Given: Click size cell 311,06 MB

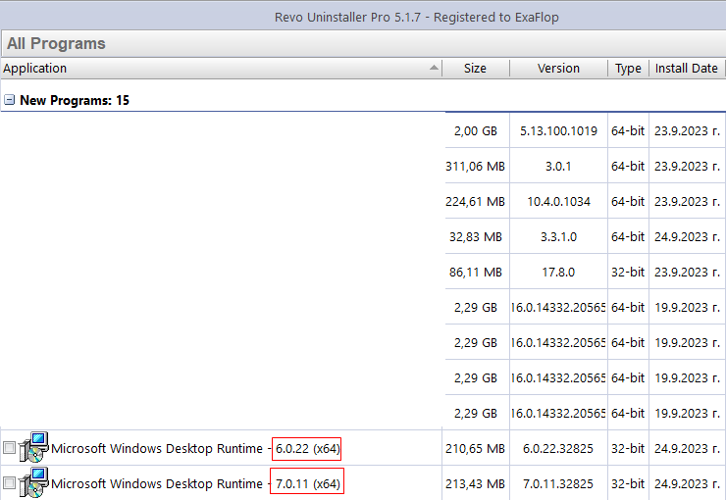Looking at the screenshot, I should click(476, 166).
